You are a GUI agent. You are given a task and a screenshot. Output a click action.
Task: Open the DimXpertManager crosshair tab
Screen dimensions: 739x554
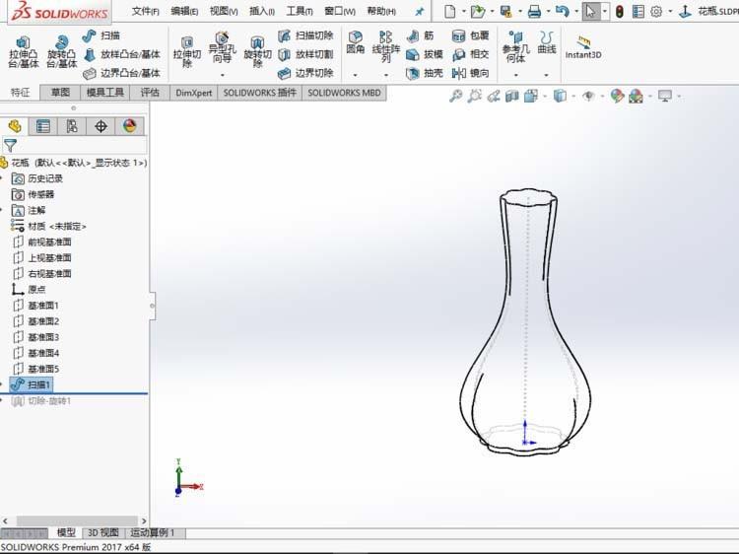pyautogui.click(x=101, y=126)
